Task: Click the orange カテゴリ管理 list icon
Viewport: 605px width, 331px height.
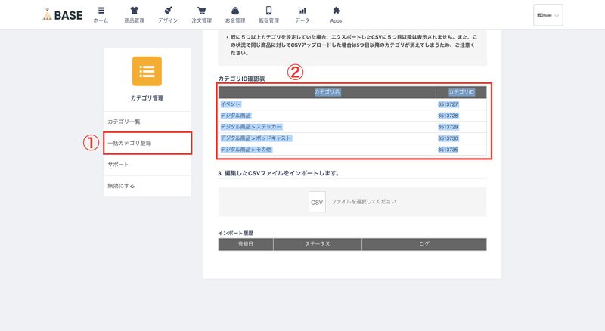Action: 147,71
